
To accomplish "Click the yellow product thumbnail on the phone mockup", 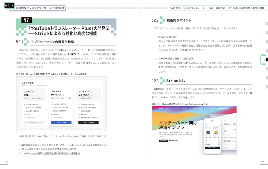I will 216,132.
